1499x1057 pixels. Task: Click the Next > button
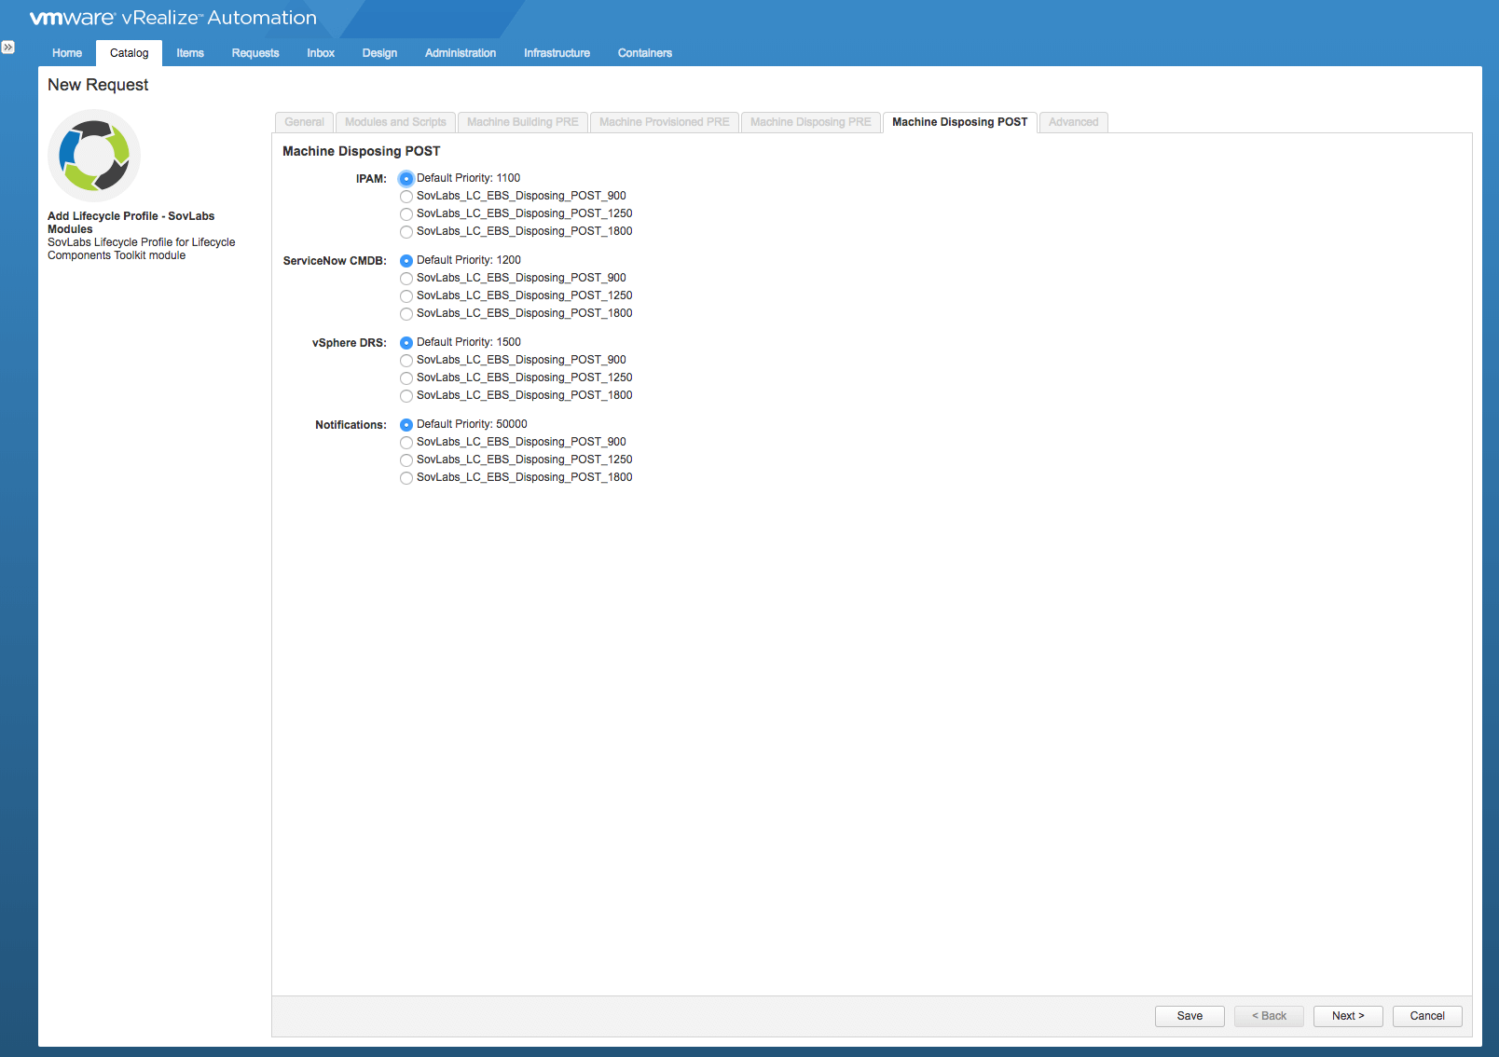1348,1016
